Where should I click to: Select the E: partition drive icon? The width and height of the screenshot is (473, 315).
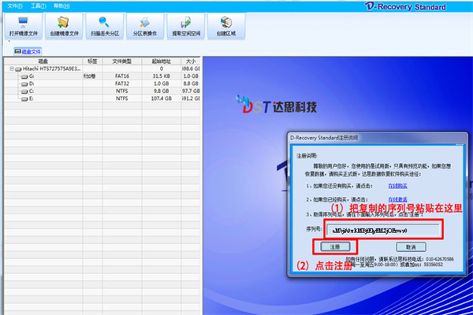[x=24, y=98]
